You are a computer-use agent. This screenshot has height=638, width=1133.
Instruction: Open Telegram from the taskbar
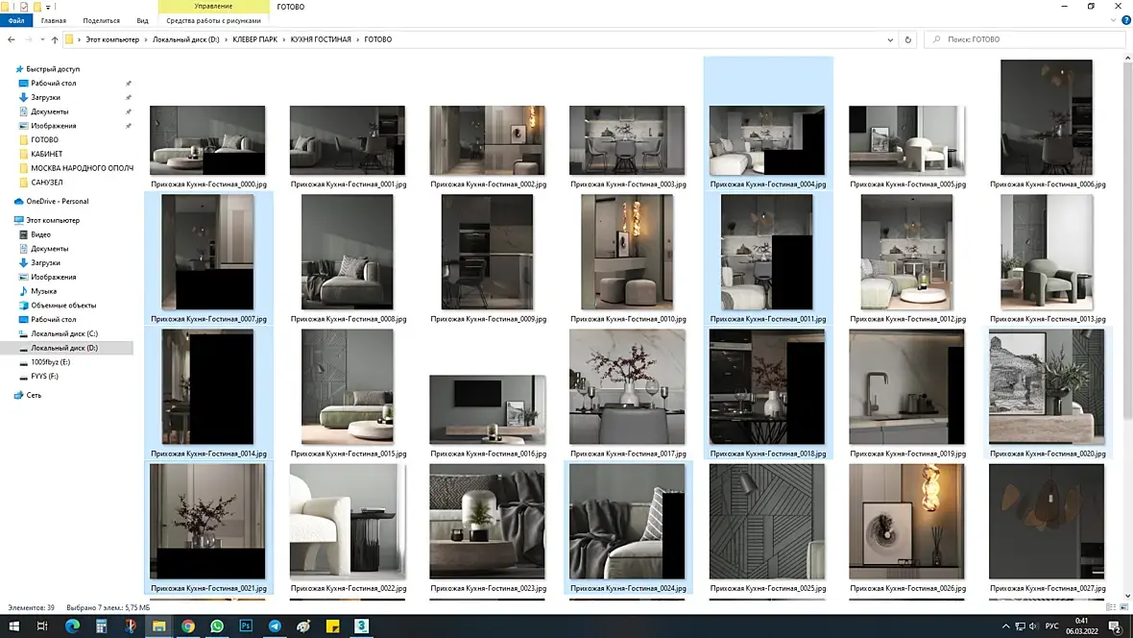tap(275, 626)
